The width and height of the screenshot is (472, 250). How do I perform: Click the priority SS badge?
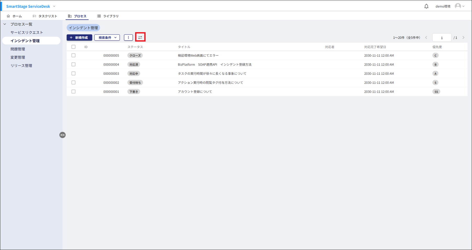pyautogui.click(x=436, y=92)
